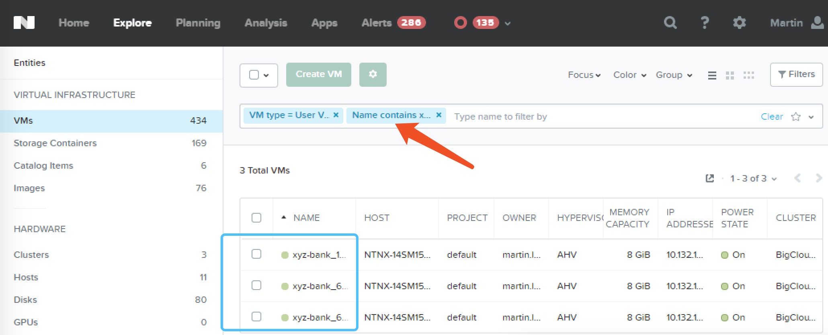The image size is (828, 335).
Task: Expand the tasks dropdown chevron
Action: coord(508,23)
